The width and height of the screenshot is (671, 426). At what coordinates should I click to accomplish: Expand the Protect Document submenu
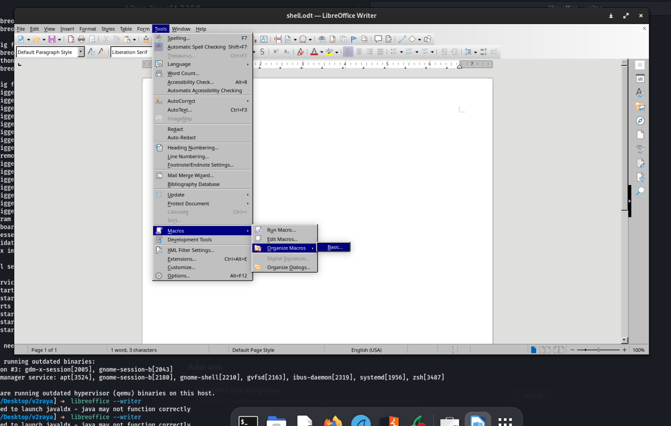coord(202,204)
